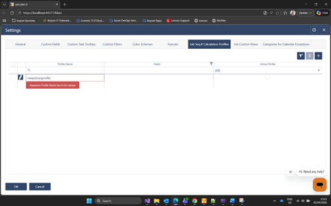The width and height of the screenshot is (331, 206).
Task: Open the Azure DevOps Serv... bookmark
Action: pos(124,21)
